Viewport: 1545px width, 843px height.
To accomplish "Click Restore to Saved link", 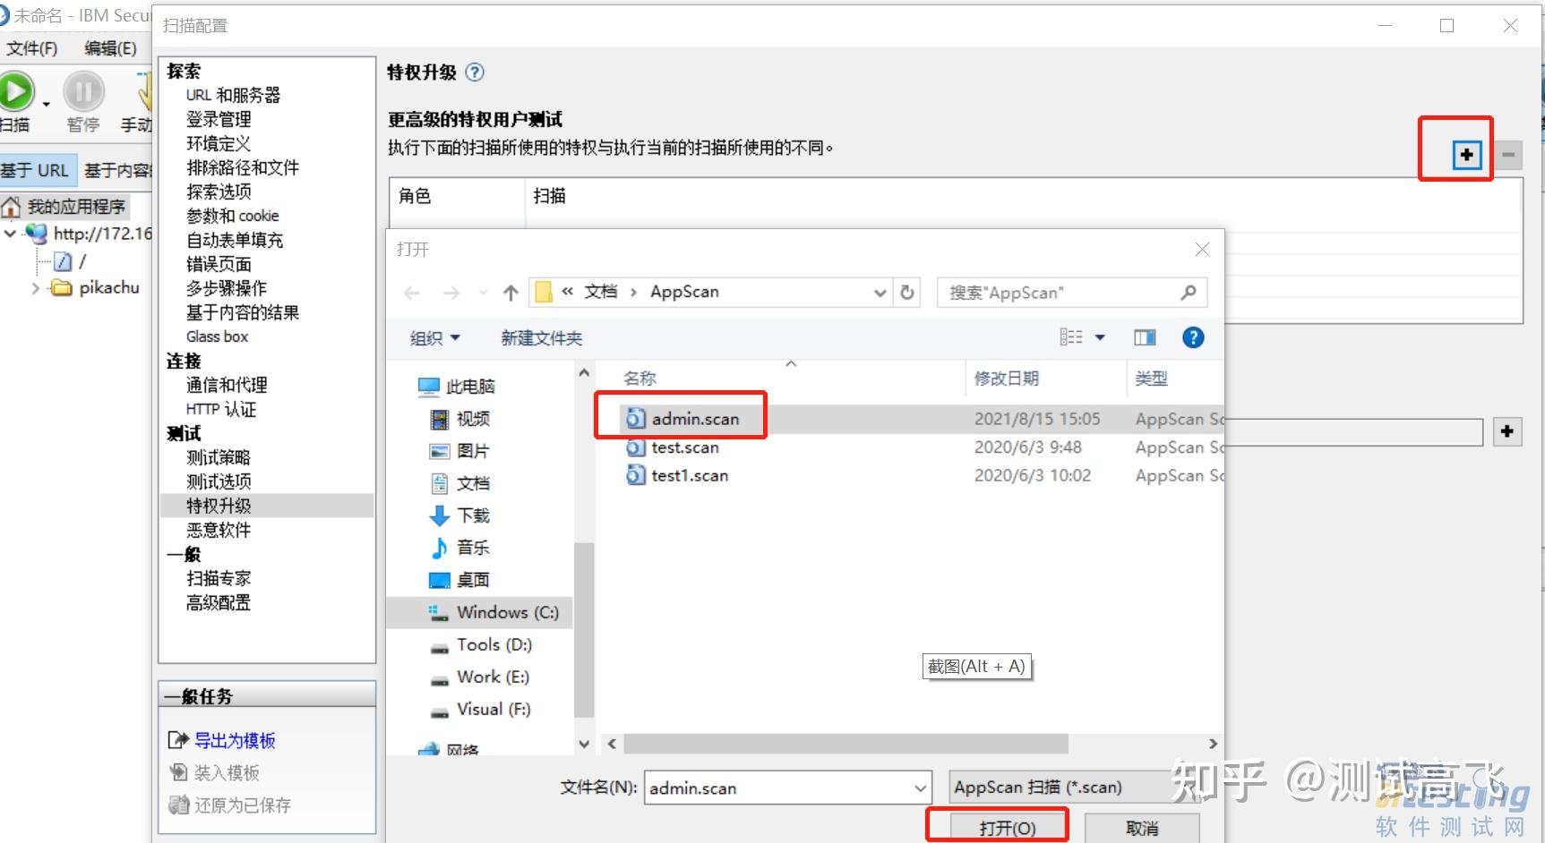I will pyautogui.click(x=243, y=805).
